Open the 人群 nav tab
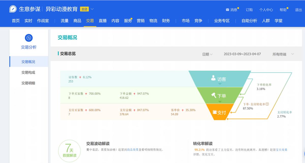The width and height of the screenshot is (305, 163). 266,21
